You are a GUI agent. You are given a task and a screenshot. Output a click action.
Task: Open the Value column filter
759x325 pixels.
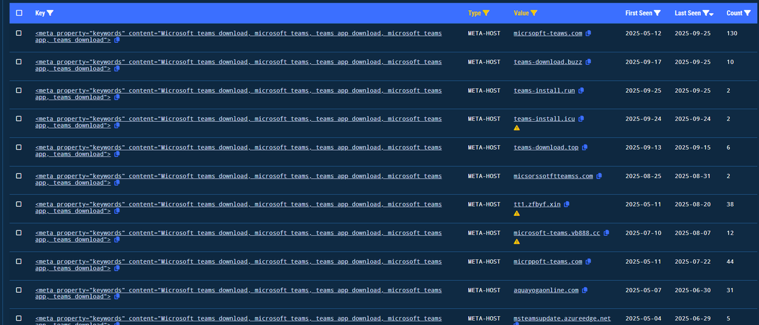coord(534,13)
